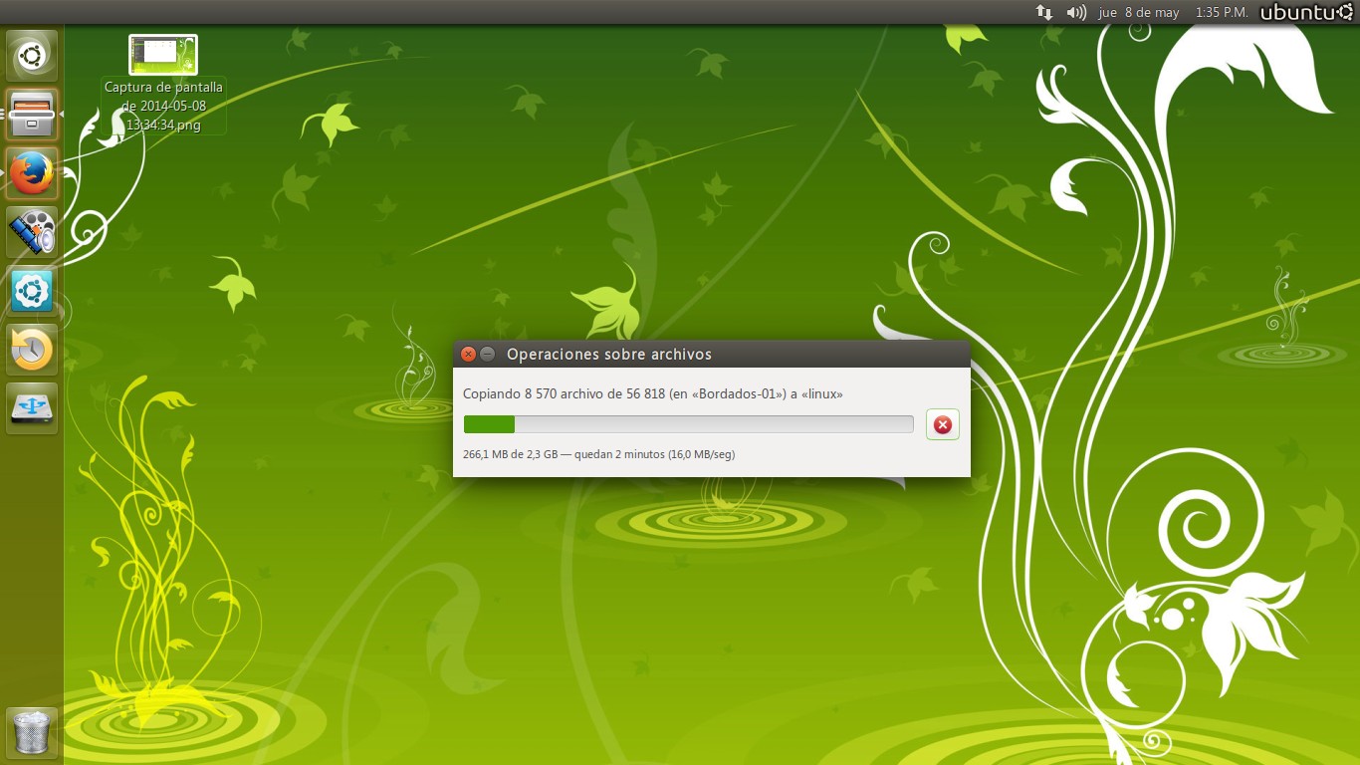The image size is (1360, 765).
Task: Launch Firefox web browser
Action: point(32,173)
